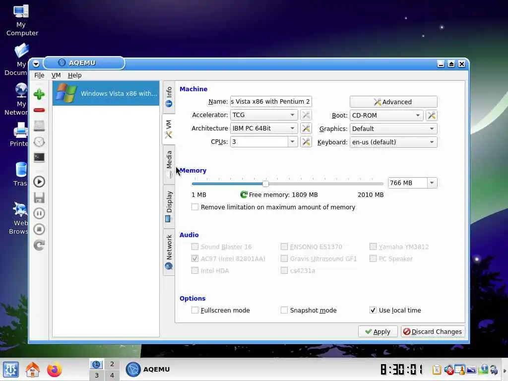The width and height of the screenshot is (508, 381).
Task: Switch to the Display vertical tab
Action: point(169,206)
